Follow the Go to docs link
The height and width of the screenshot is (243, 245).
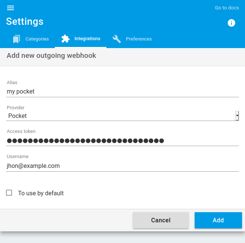point(227,8)
